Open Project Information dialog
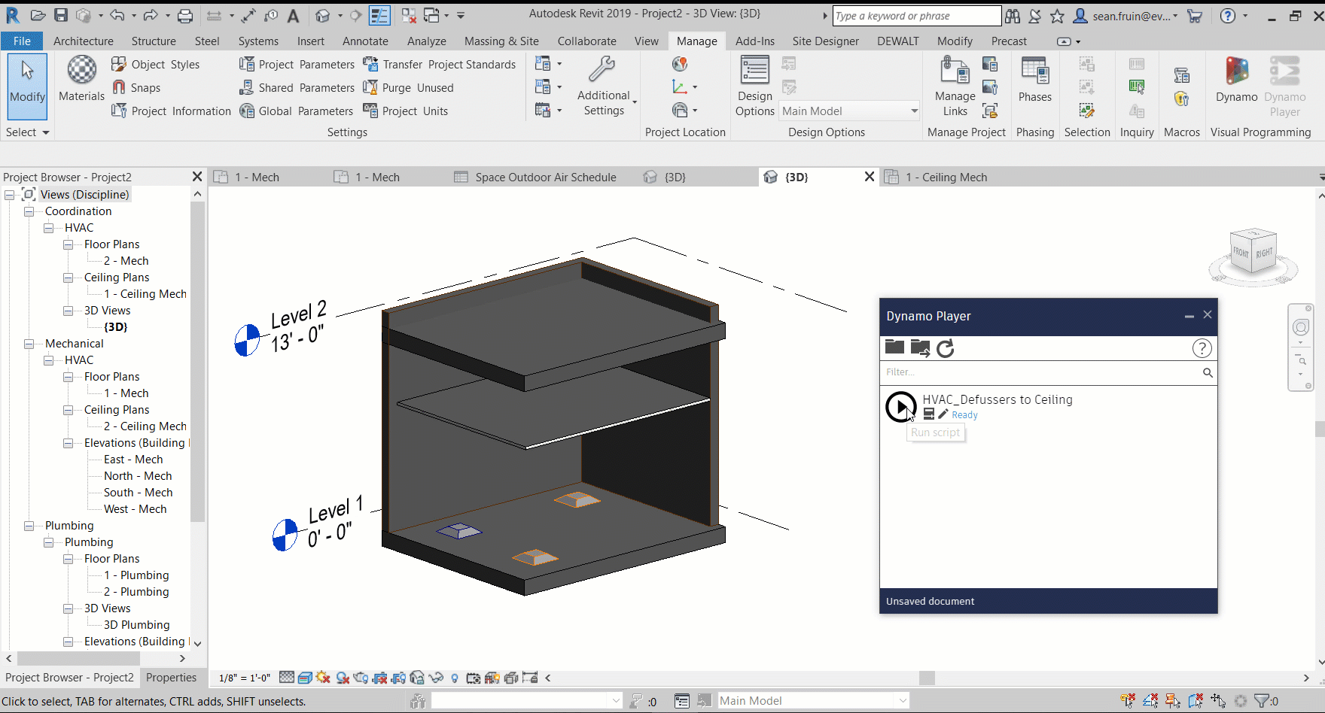 point(171,111)
